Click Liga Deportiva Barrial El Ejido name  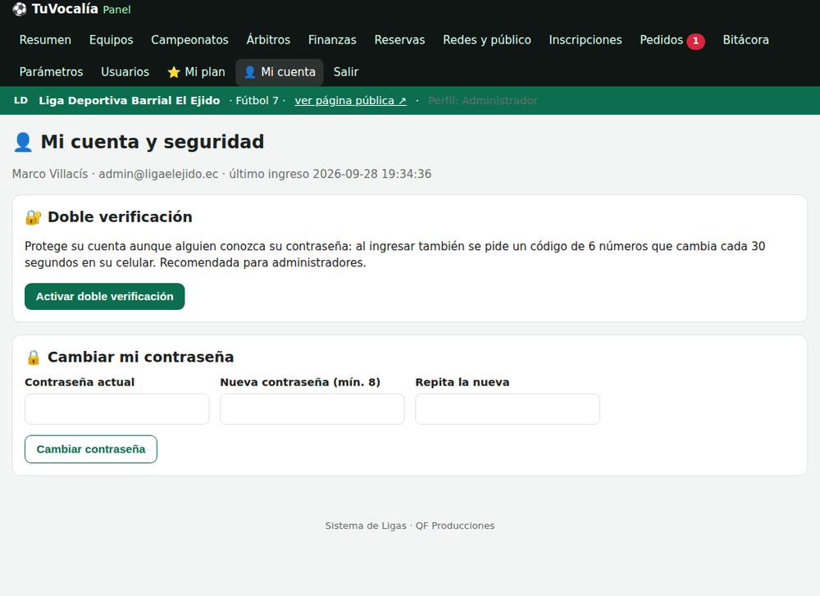pos(130,100)
